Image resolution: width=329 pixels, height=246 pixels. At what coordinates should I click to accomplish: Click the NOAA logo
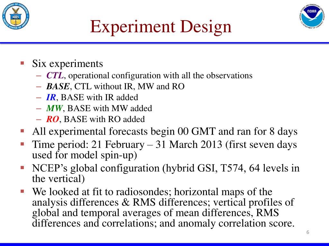pos(311,16)
